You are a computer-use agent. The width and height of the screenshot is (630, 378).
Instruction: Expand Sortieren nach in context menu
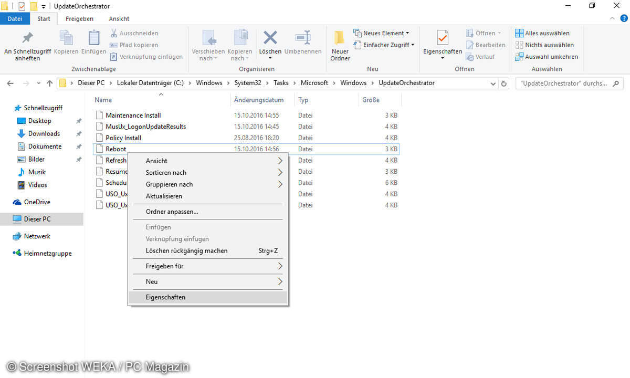(x=208, y=173)
